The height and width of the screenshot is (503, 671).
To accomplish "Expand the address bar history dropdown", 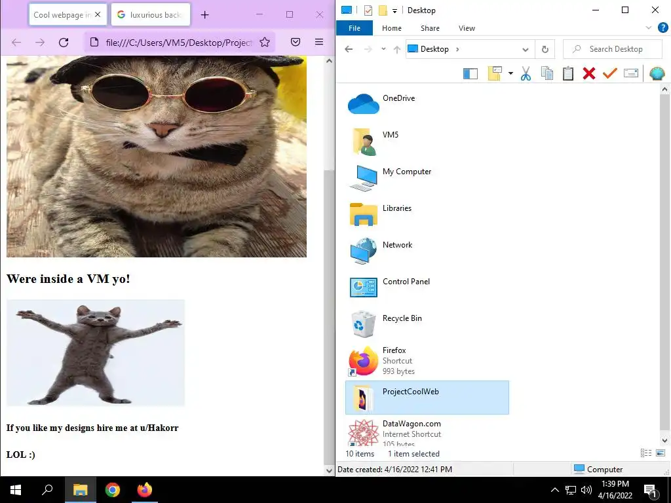I will tap(525, 49).
